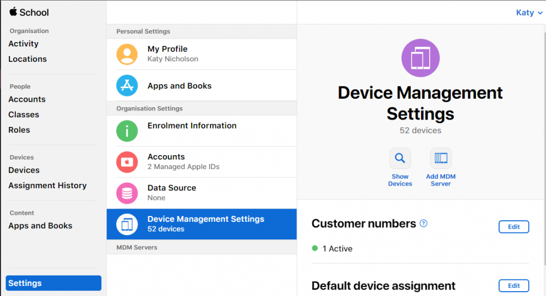This screenshot has width=546, height=296.
Task: Click the Customer numbers help question mark
Action: 423,223
